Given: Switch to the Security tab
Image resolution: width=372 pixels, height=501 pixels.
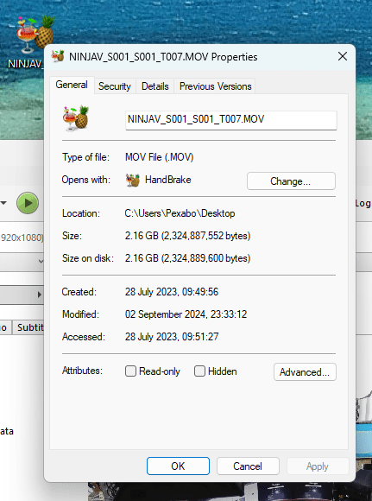Looking at the screenshot, I should click(x=115, y=86).
